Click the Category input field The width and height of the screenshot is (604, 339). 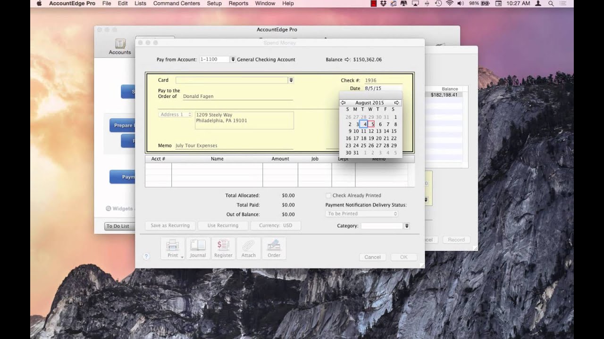coord(382,226)
